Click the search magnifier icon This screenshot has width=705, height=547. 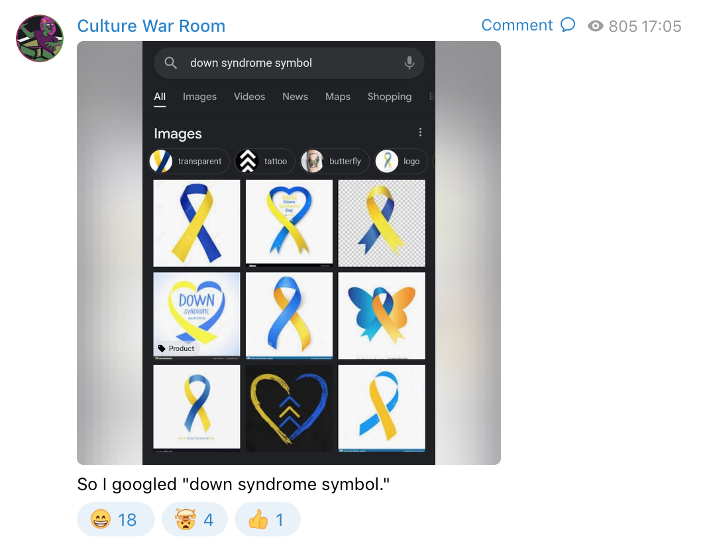pyautogui.click(x=170, y=63)
